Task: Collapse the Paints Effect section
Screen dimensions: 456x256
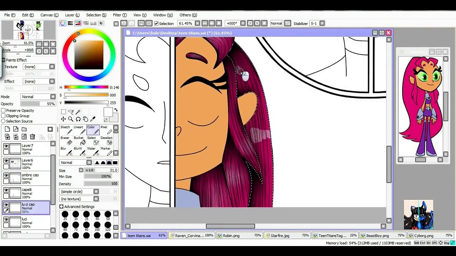Action: coord(3,60)
